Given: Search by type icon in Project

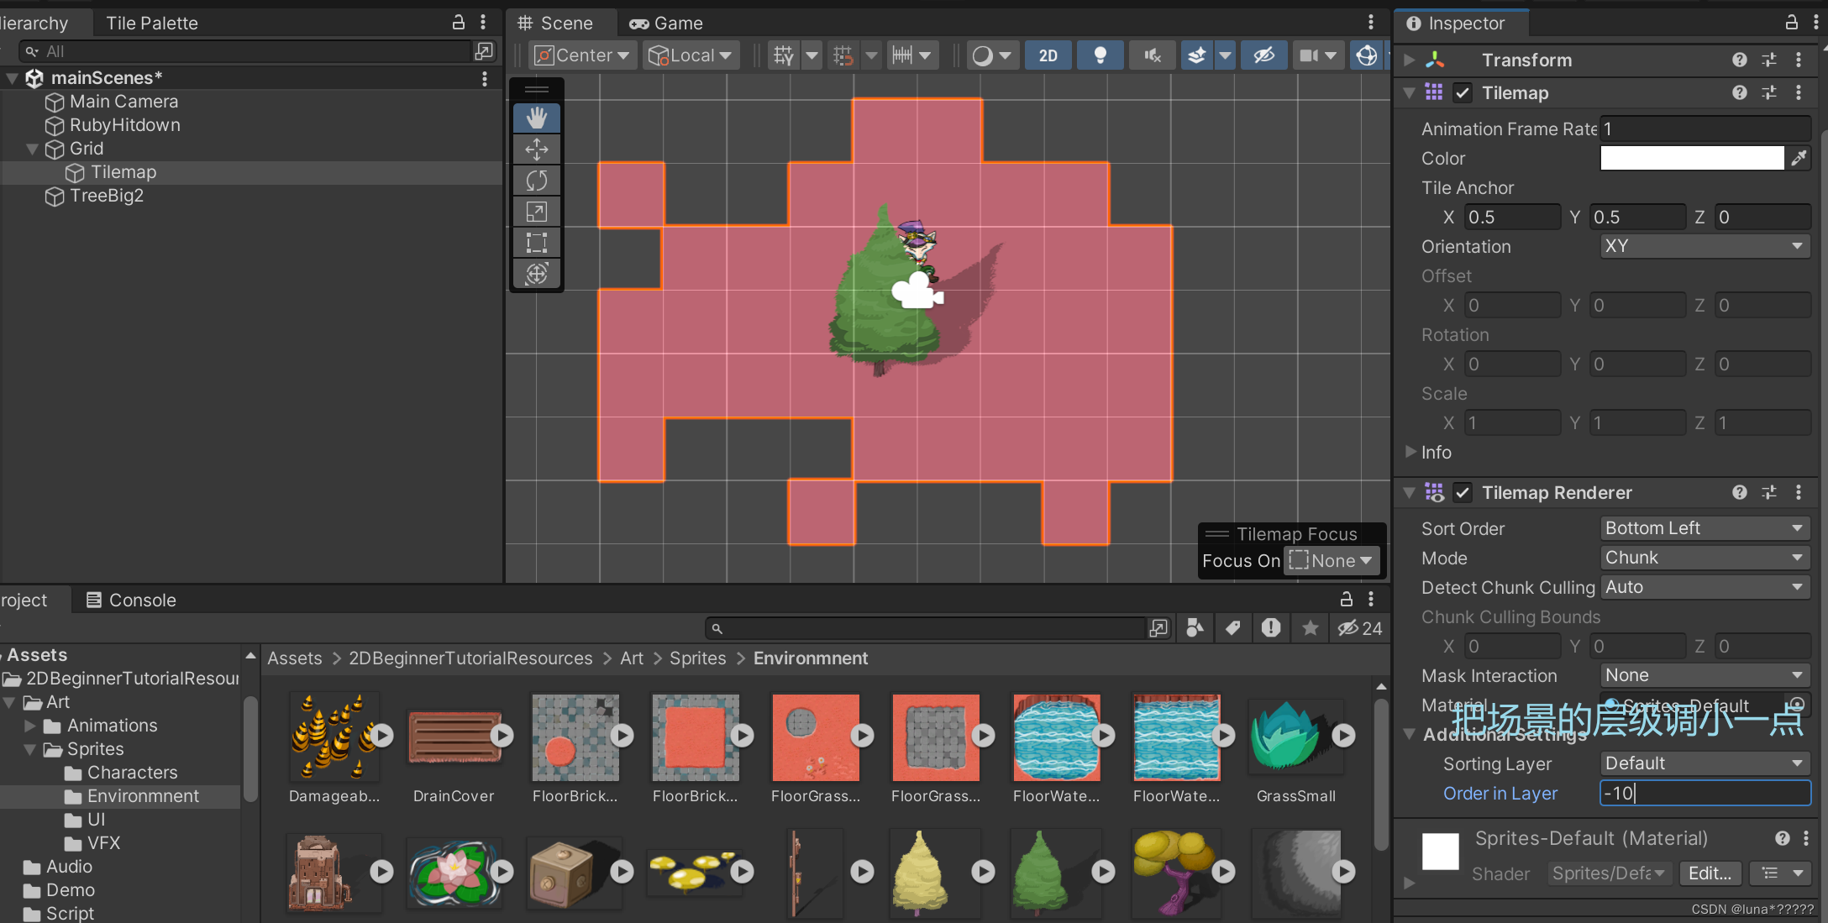Looking at the screenshot, I should (x=1195, y=628).
